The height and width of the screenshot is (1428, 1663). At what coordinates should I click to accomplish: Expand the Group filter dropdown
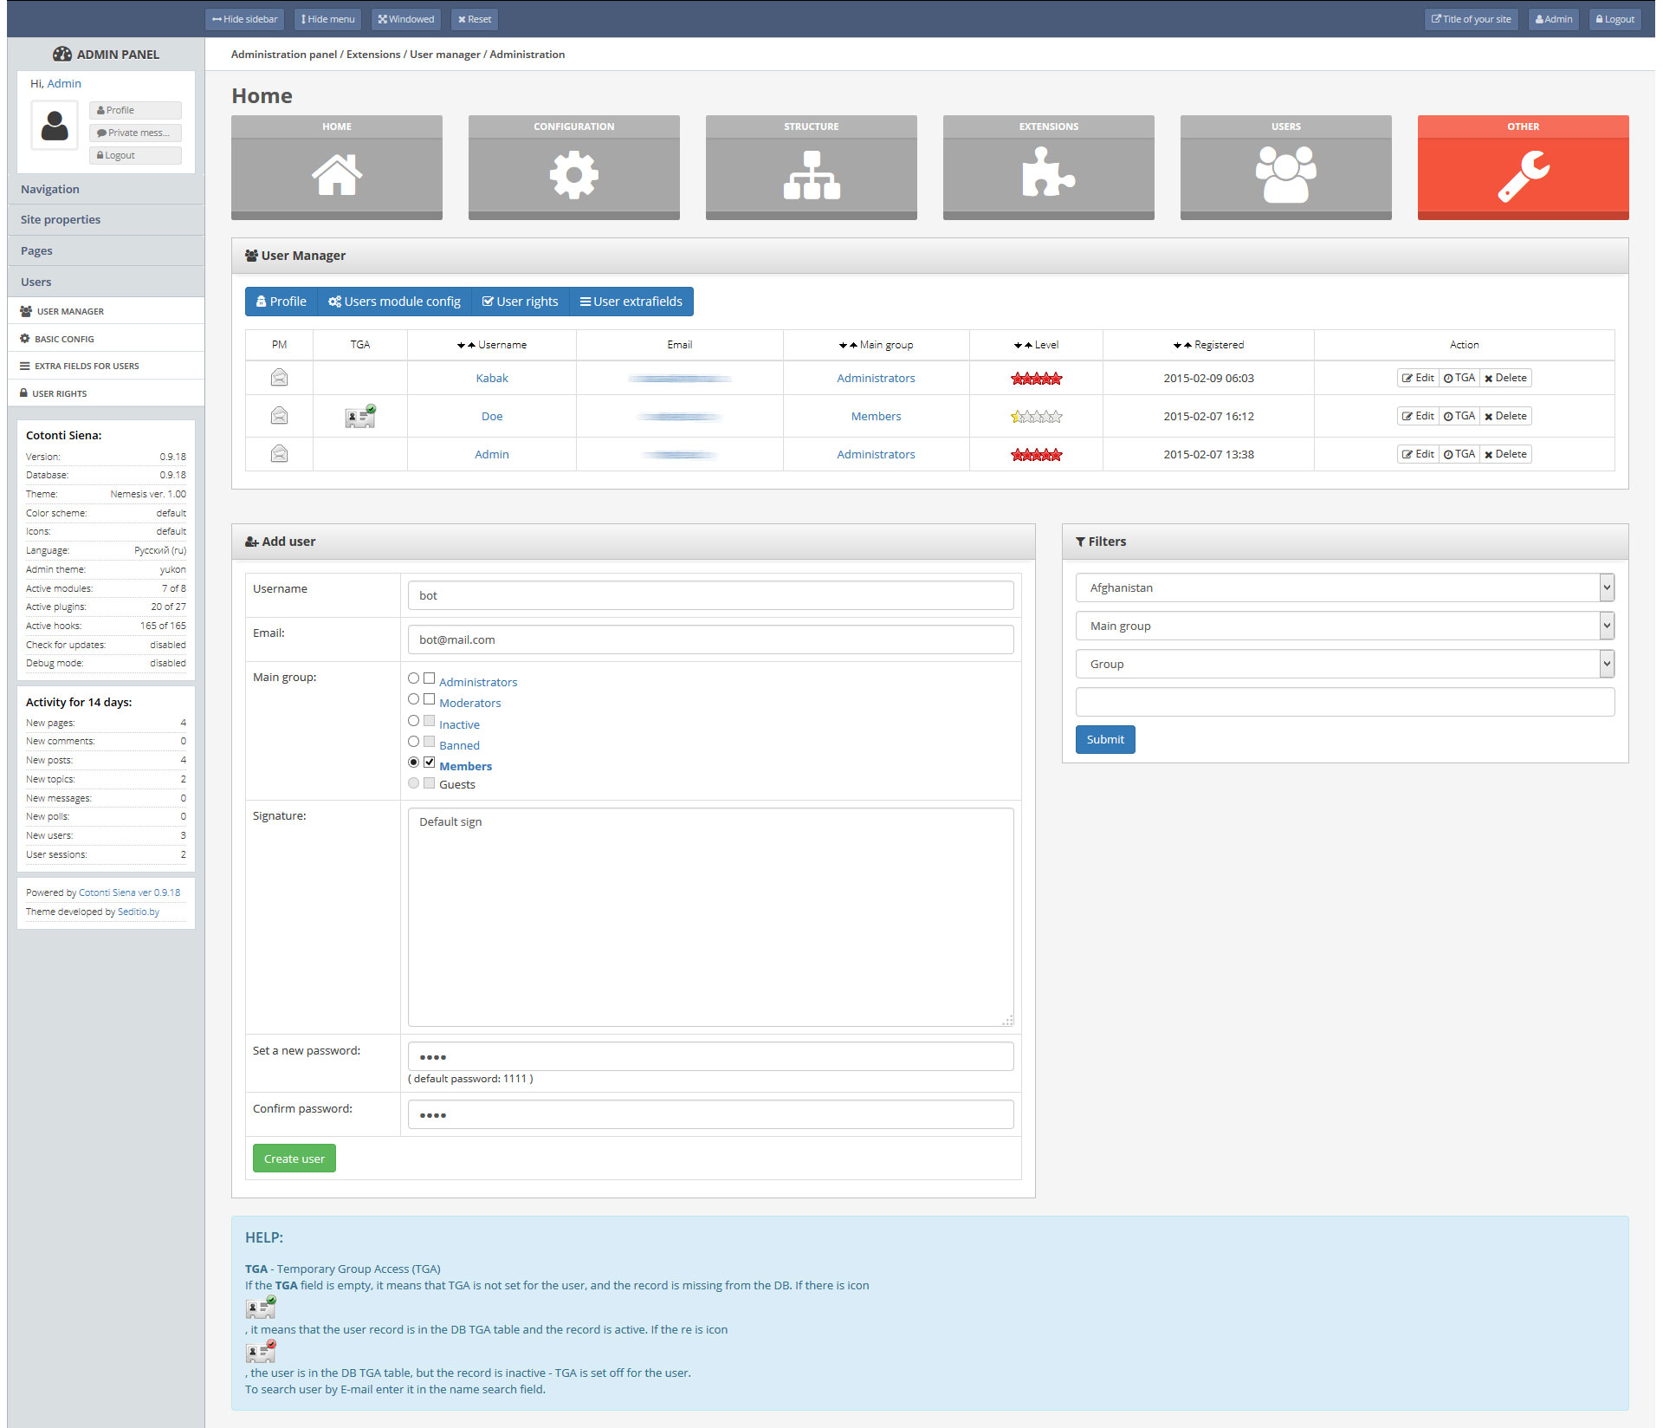coord(1344,664)
